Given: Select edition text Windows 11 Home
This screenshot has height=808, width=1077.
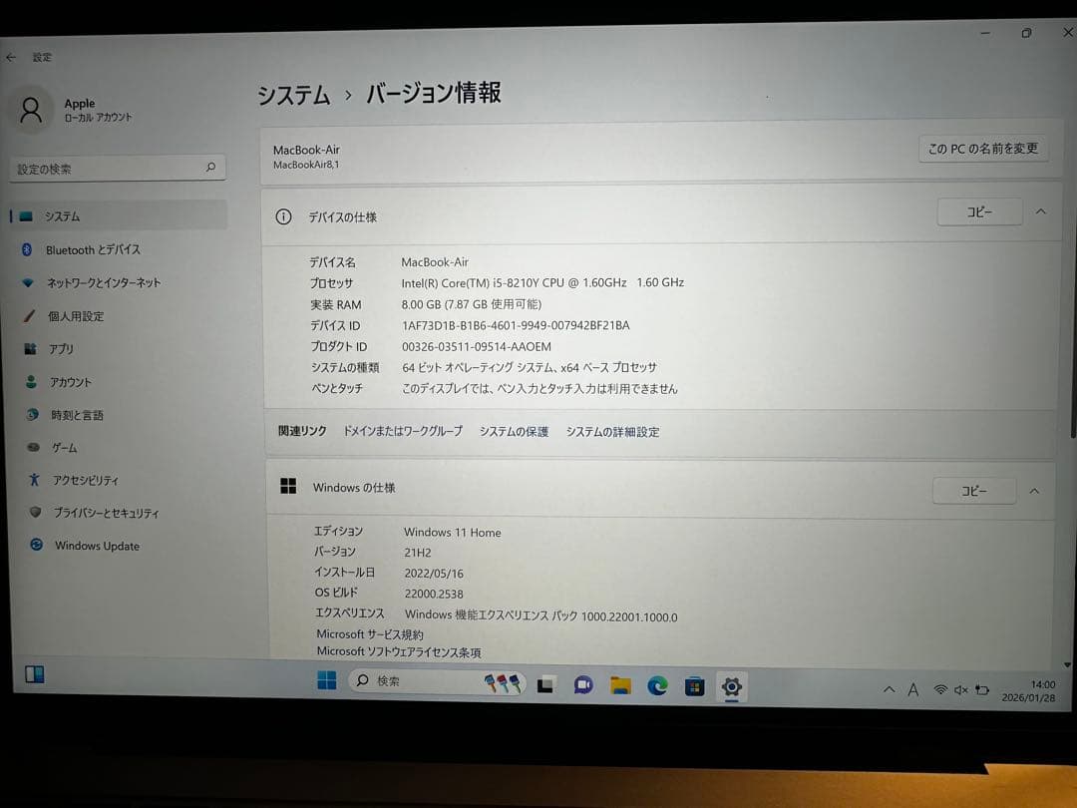Looking at the screenshot, I should click(453, 533).
